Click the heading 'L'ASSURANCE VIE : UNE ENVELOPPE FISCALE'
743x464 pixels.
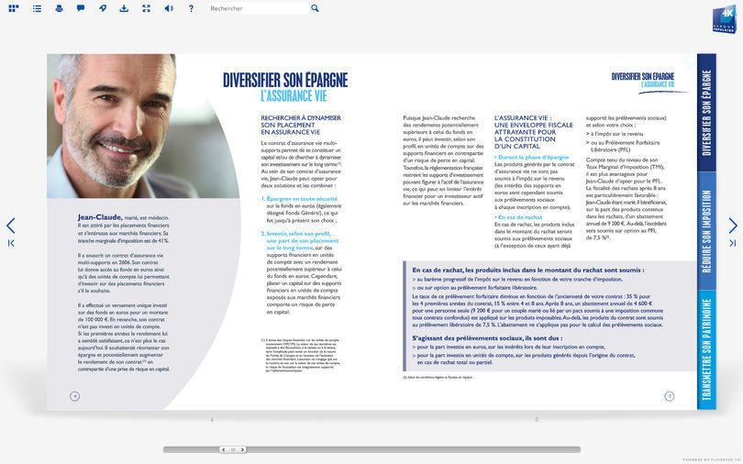534,121
